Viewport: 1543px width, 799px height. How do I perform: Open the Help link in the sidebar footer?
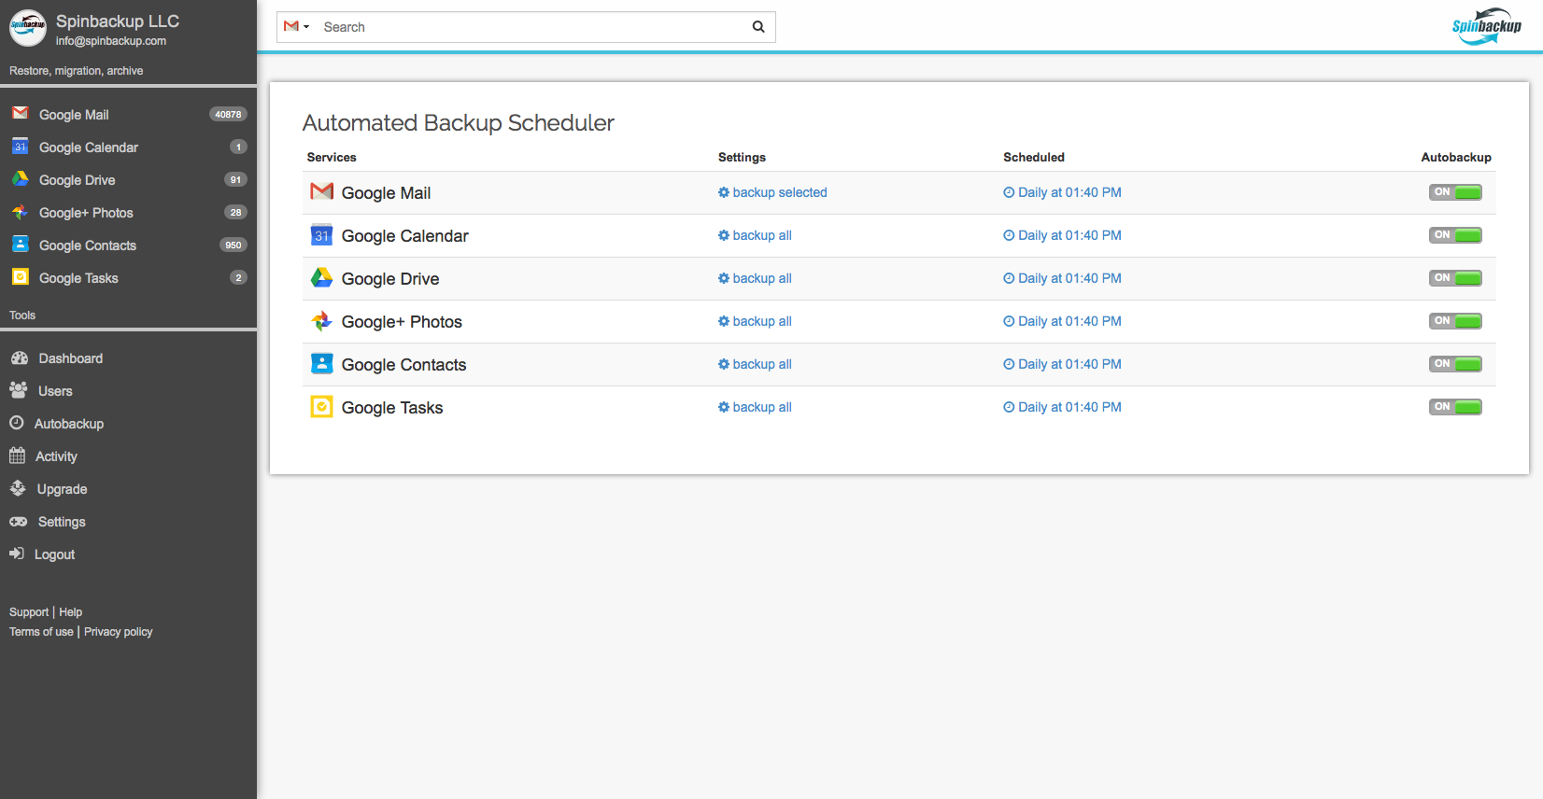pyautogui.click(x=71, y=612)
